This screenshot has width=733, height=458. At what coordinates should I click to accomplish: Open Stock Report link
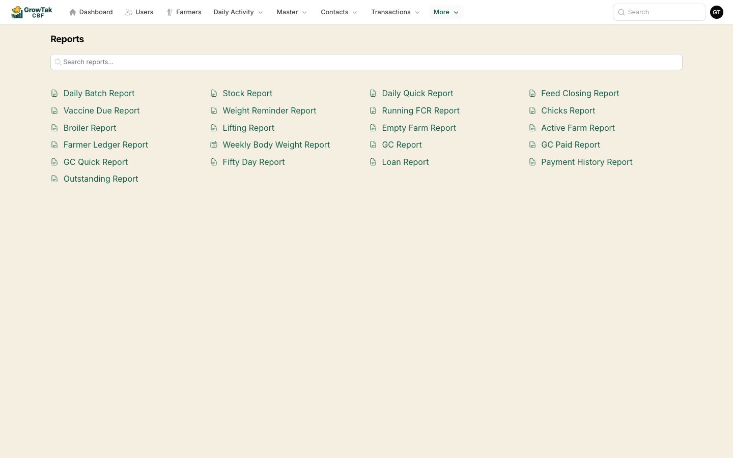click(247, 94)
